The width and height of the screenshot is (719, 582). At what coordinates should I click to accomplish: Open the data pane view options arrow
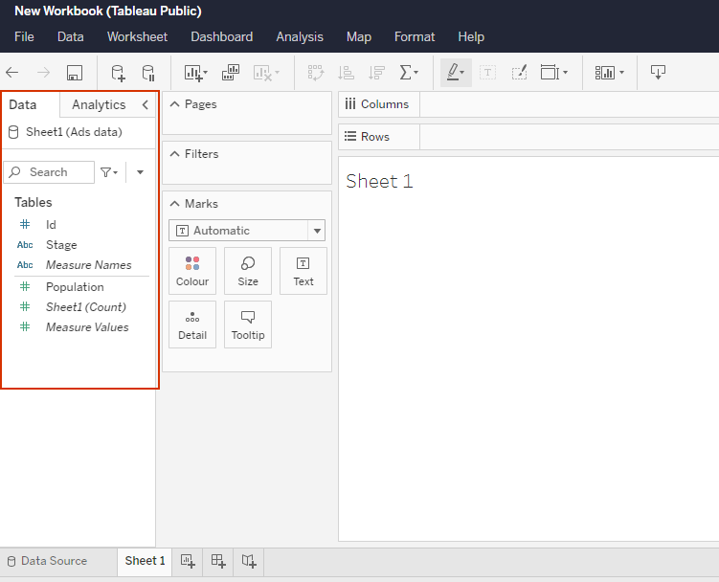click(141, 172)
